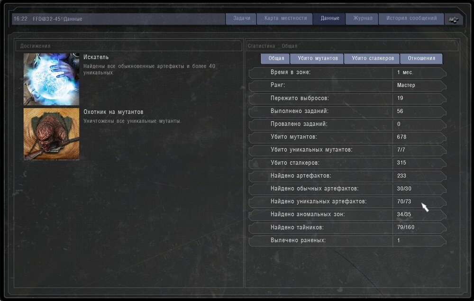Screen dimensions: 474x301
Task: Click the 'Провалено заданий:' row
Action: point(347,124)
